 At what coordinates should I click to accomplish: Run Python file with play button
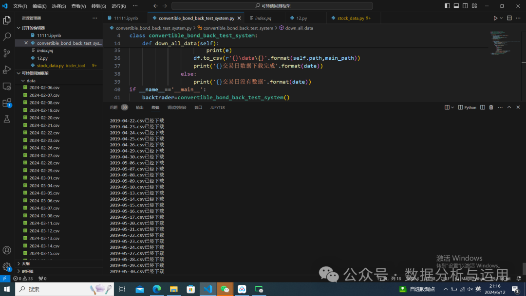(495, 18)
